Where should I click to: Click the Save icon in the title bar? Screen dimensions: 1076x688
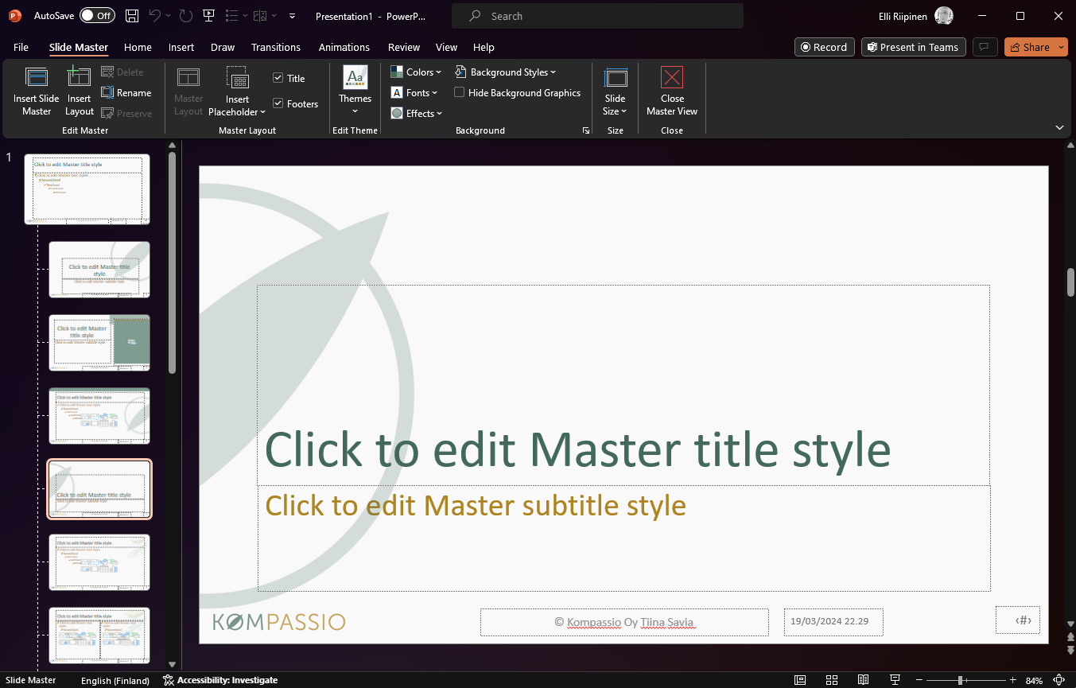click(x=132, y=16)
